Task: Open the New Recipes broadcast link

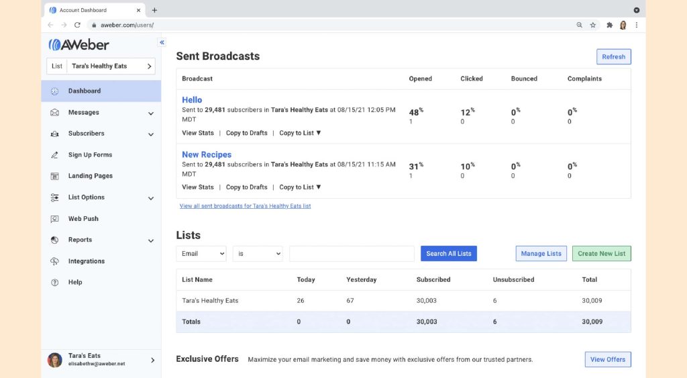Action: point(207,155)
